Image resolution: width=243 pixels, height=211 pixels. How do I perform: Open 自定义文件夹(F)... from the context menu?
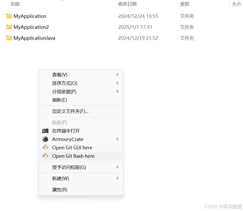point(81,111)
